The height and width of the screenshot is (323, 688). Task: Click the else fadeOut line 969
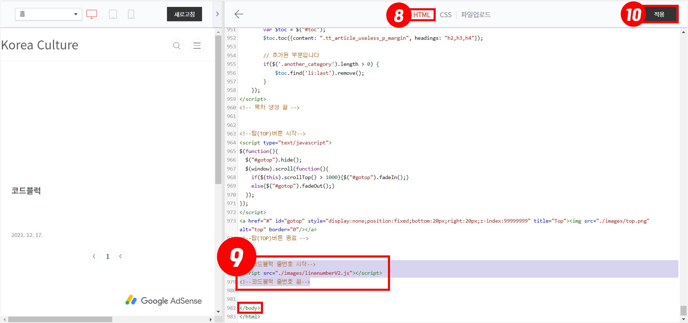(293, 186)
